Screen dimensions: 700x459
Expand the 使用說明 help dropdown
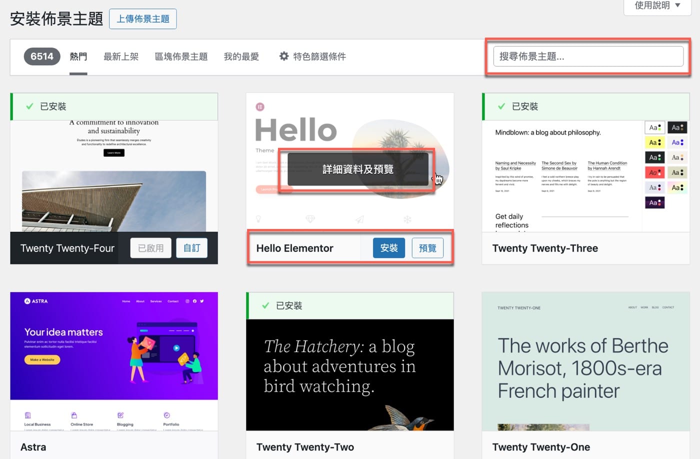[657, 5]
